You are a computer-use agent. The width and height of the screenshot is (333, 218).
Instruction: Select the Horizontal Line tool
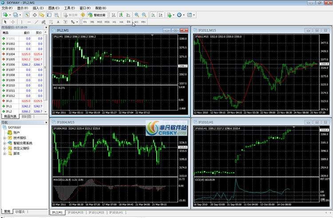click(29, 22)
